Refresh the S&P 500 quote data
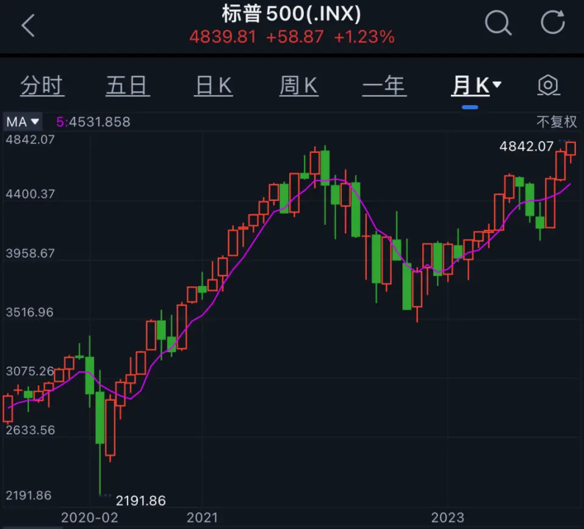 point(553,23)
